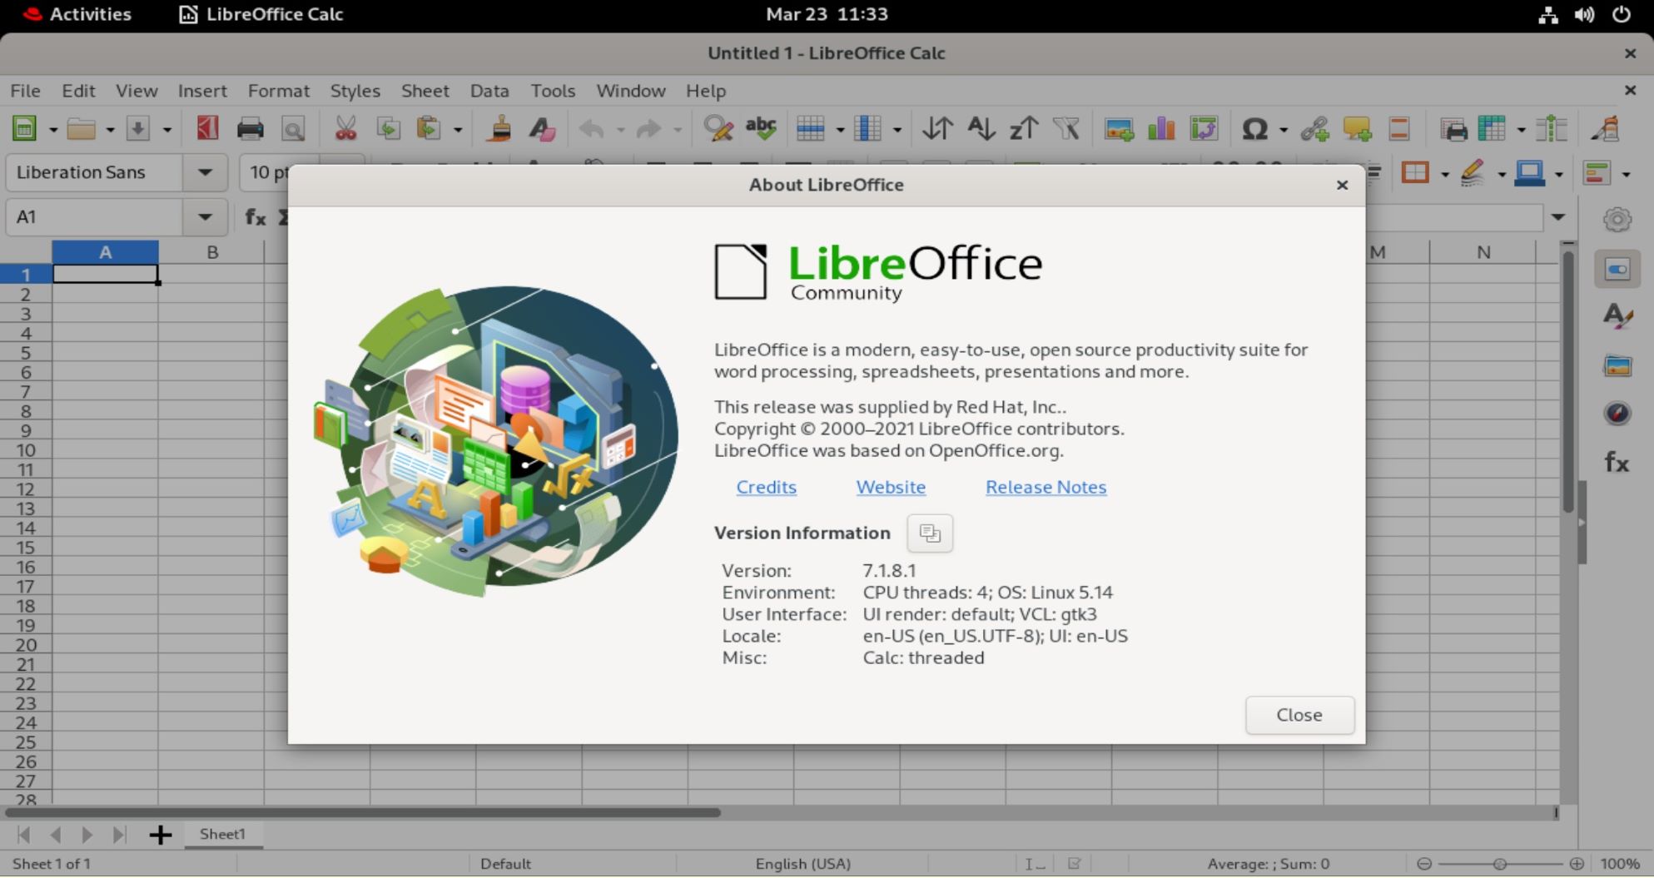This screenshot has width=1654, height=878.
Task: Click the Insert Image icon
Action: (1119, 129)
